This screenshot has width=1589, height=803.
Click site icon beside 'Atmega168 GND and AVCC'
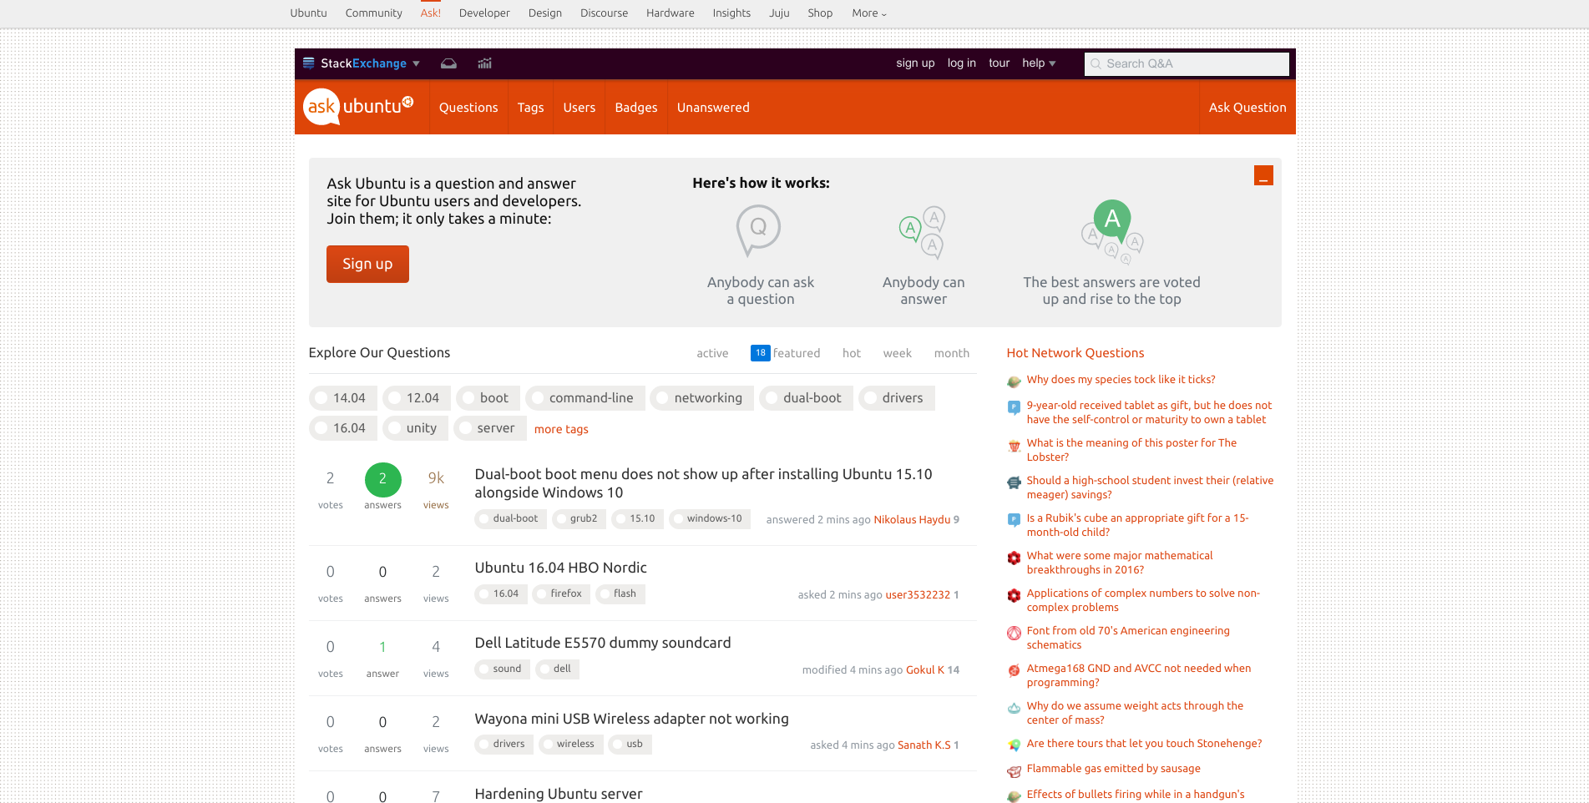pyautogui.click(x=1014, y=670)
